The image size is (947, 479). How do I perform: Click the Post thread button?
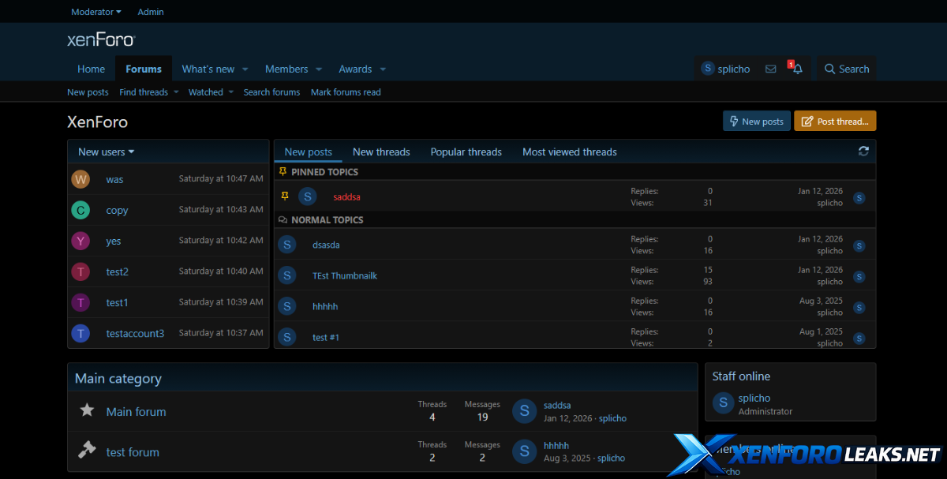coord(835,122)
